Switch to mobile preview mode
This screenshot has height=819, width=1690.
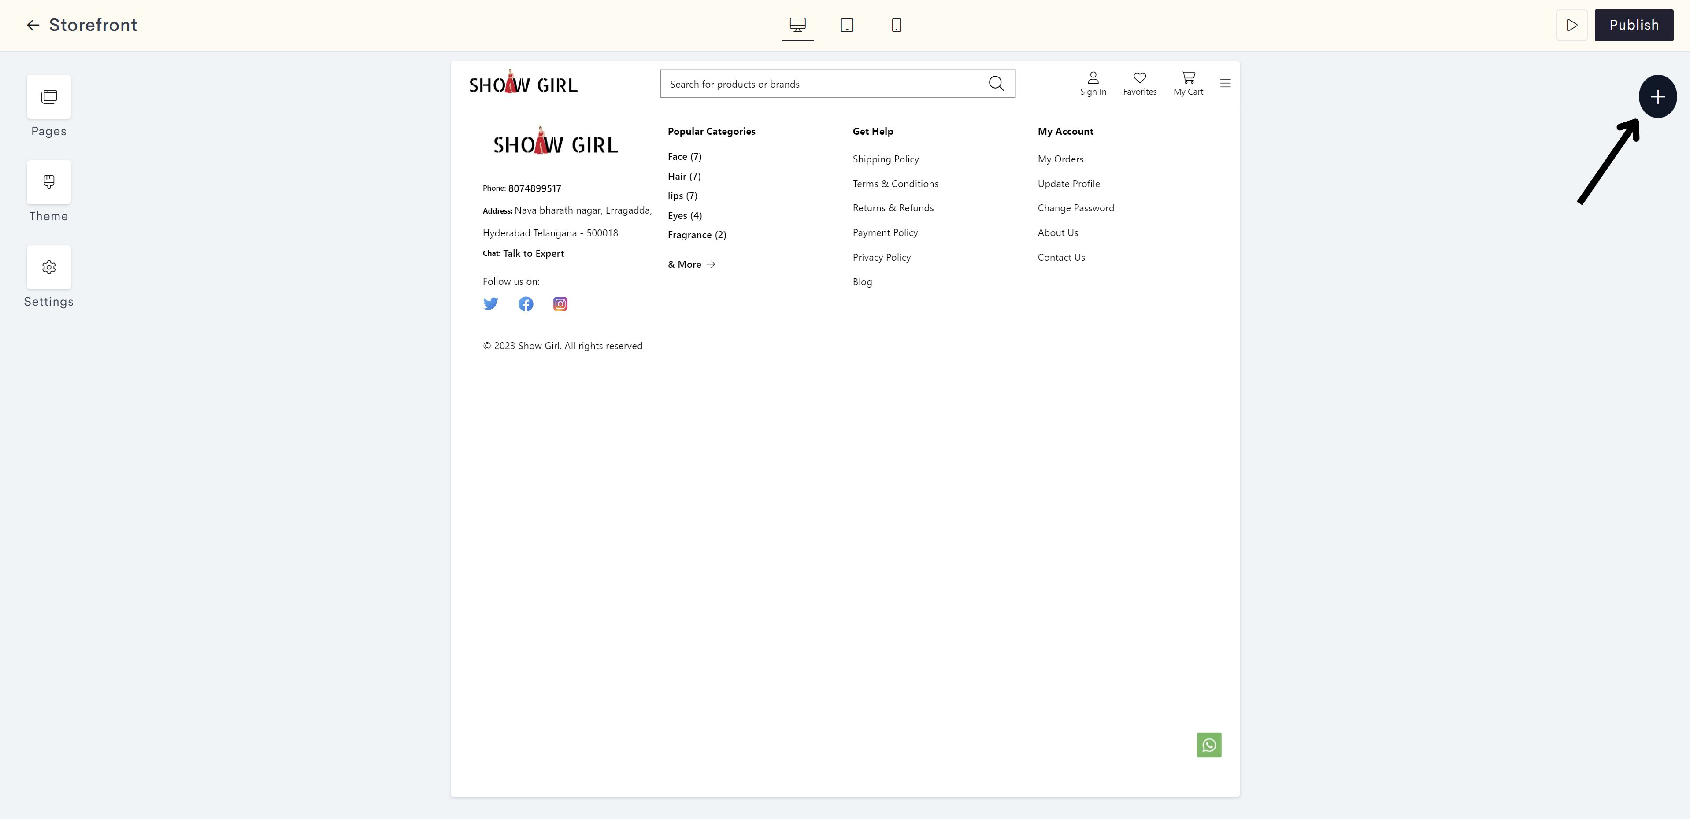point(896,25)
